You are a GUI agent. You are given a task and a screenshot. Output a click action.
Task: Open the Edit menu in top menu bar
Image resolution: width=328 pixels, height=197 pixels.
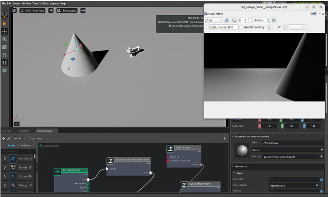click(9, 3)
